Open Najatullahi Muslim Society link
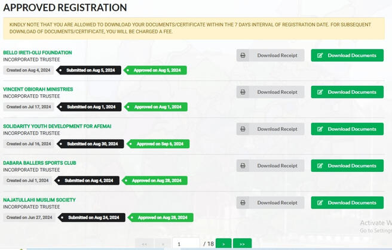This screenshot has height=250, width=392. 39,200
